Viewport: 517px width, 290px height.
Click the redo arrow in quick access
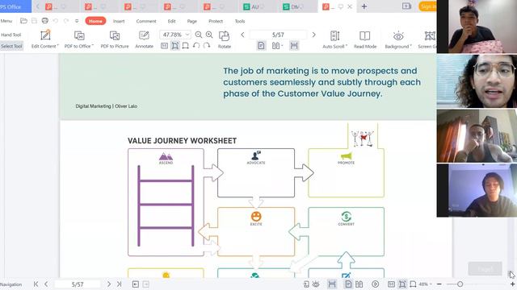(x=66, y=21)
